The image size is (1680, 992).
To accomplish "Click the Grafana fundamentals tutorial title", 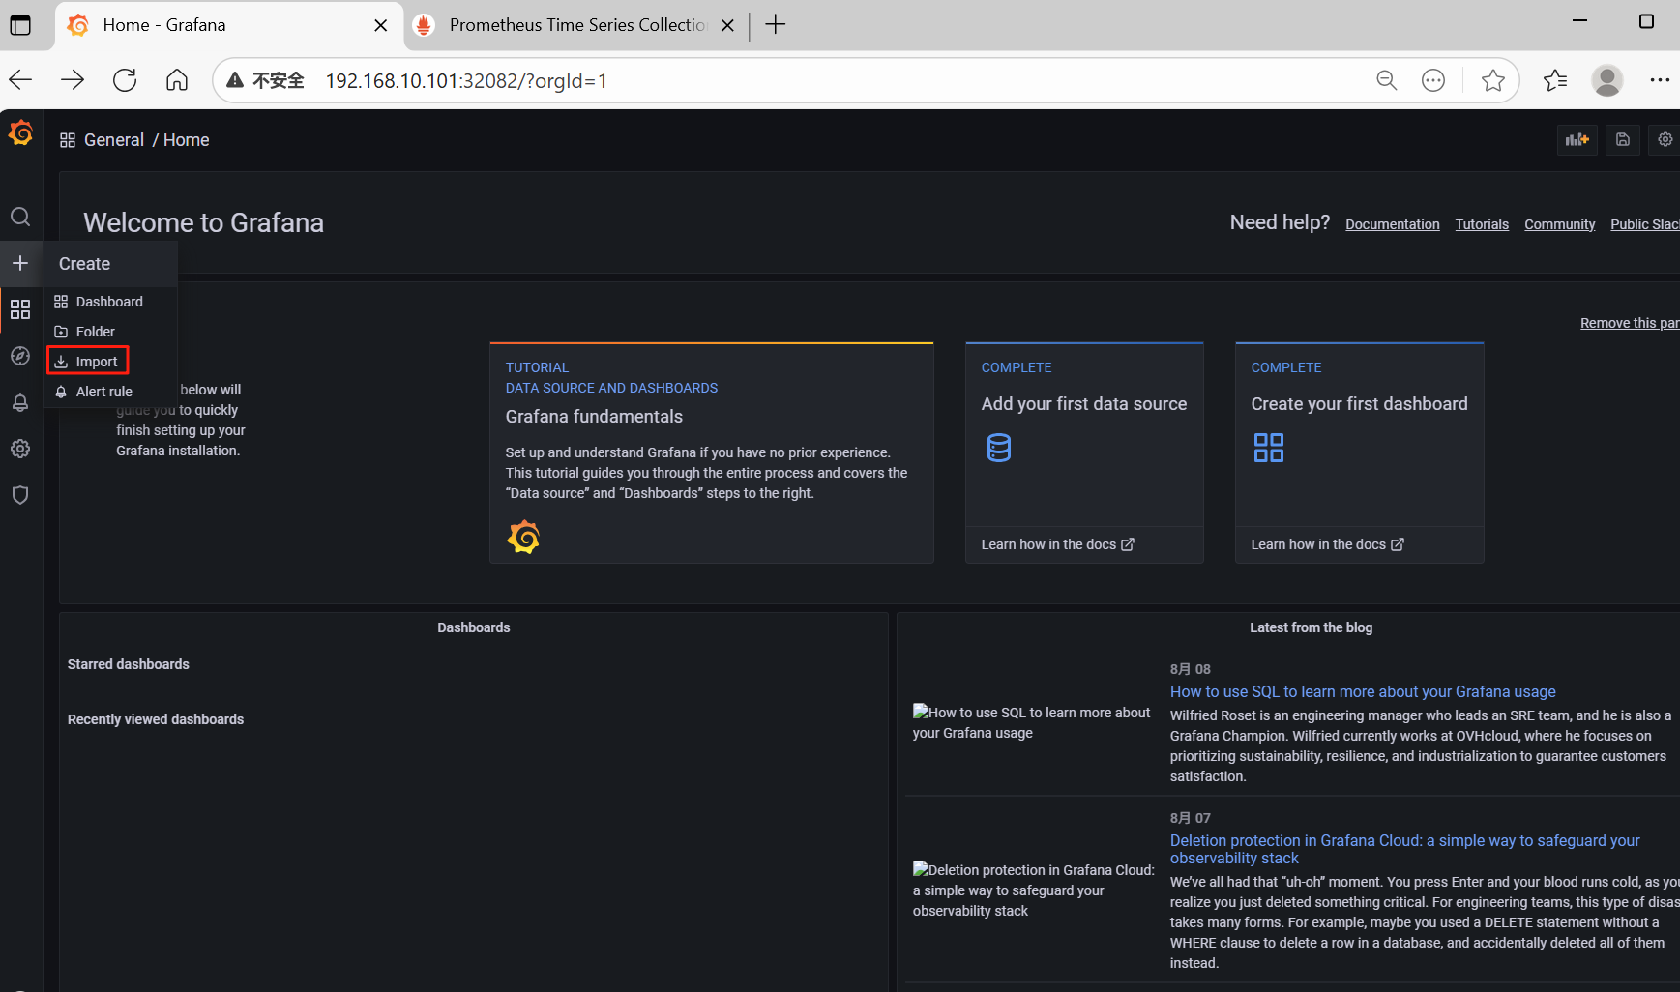I will tap(594, 417).
